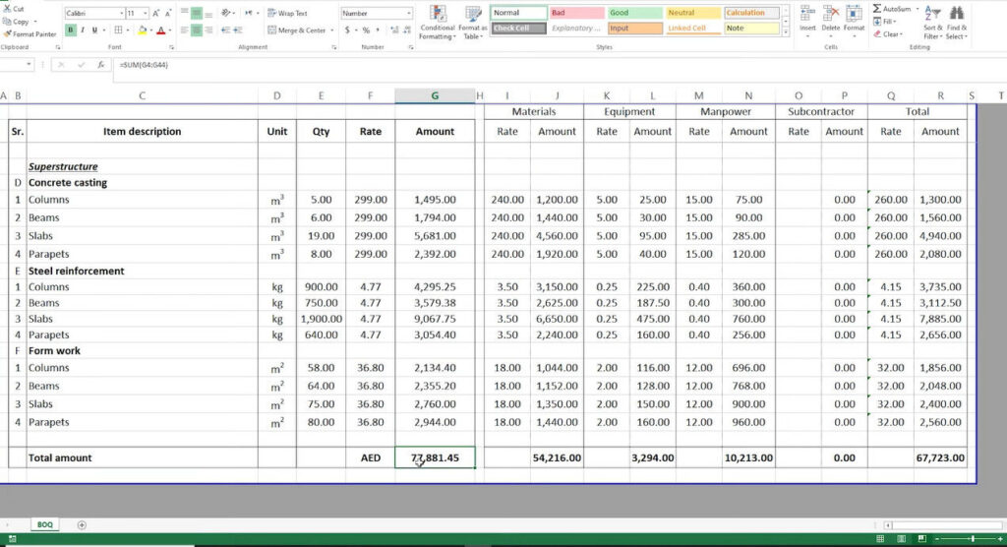Toggle Center horizontal alignment

(197, 30)
